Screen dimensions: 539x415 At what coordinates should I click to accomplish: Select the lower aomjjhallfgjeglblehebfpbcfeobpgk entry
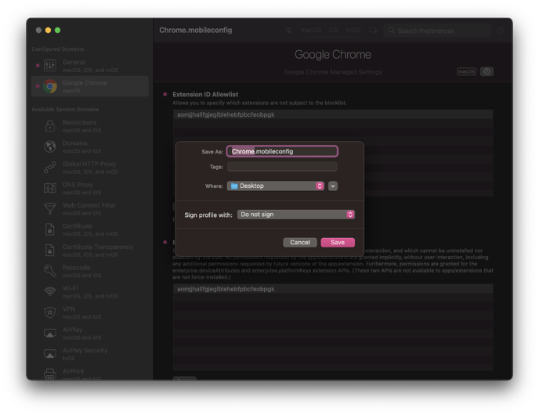tap(333, 289)
